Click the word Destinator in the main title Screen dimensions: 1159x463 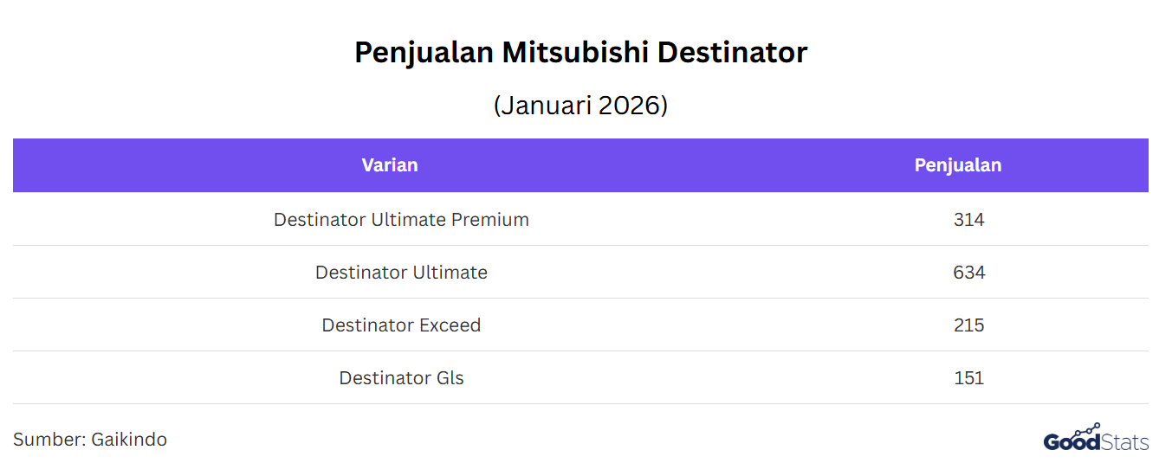click(x=732, y=53)
